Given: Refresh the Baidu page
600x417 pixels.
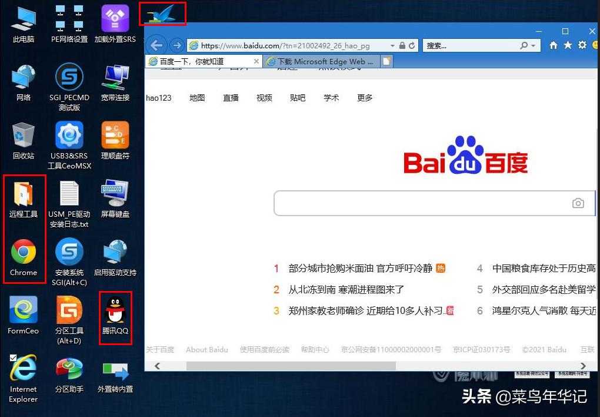Looking at the screenshot, I should tap(412, 45).
